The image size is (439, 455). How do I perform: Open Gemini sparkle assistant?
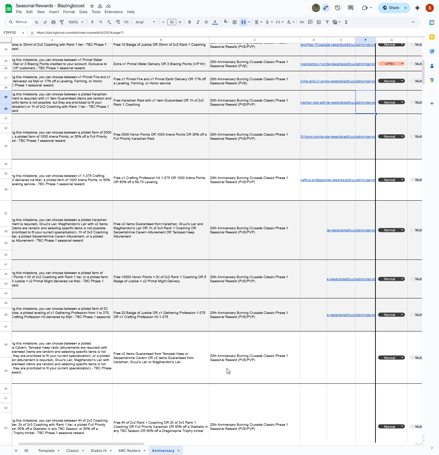pos(417,8)
